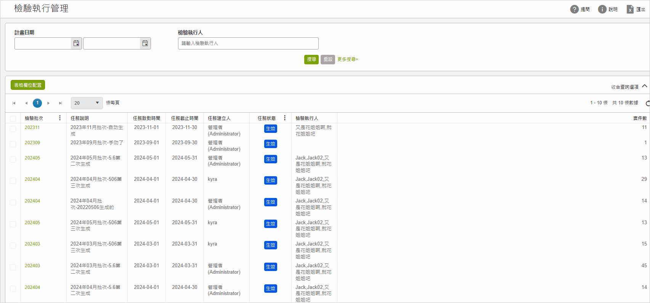
Task: Sort by the 任務說明 column header
Action: (x=80, y=118)
